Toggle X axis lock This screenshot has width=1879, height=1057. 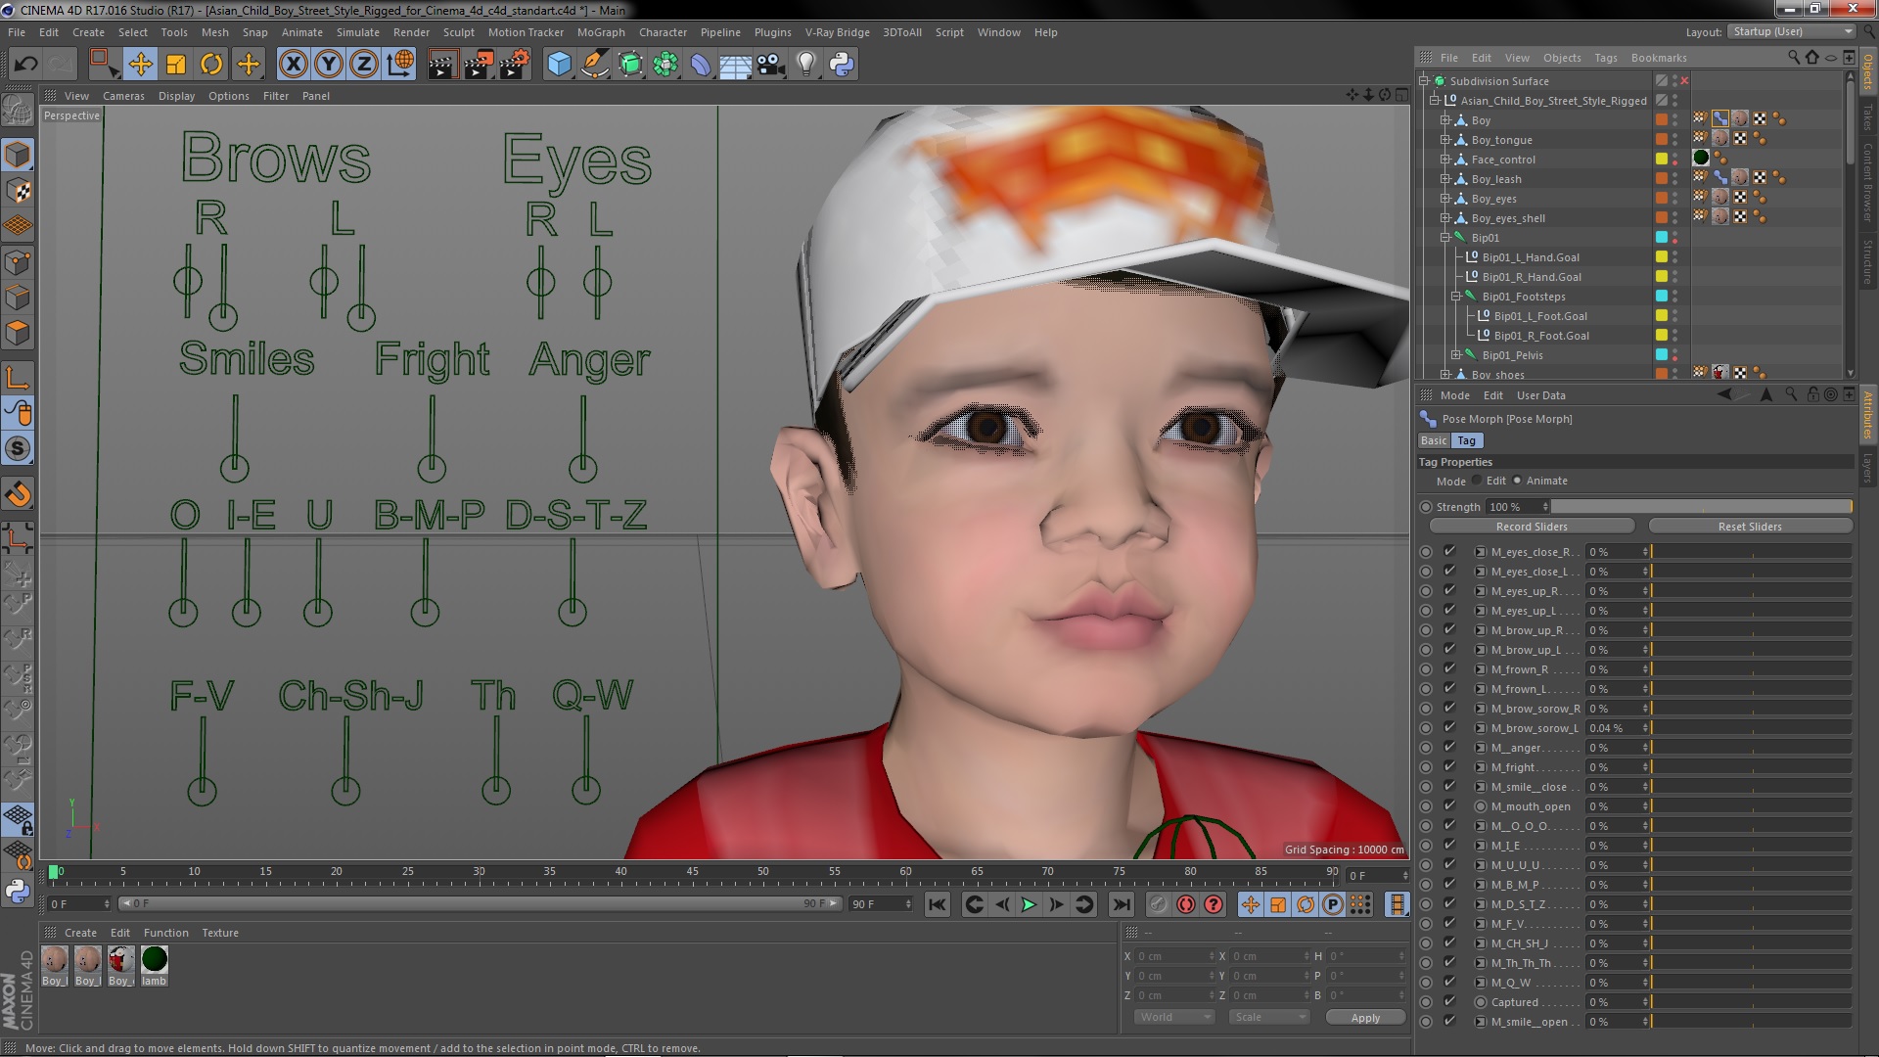pyautogui.click(x=293, y=65)
